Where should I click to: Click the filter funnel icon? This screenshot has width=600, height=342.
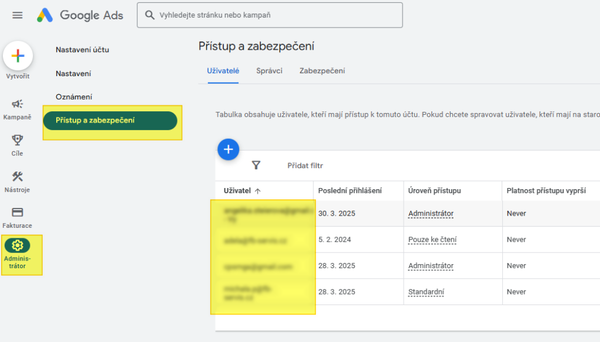pos(256,166)
